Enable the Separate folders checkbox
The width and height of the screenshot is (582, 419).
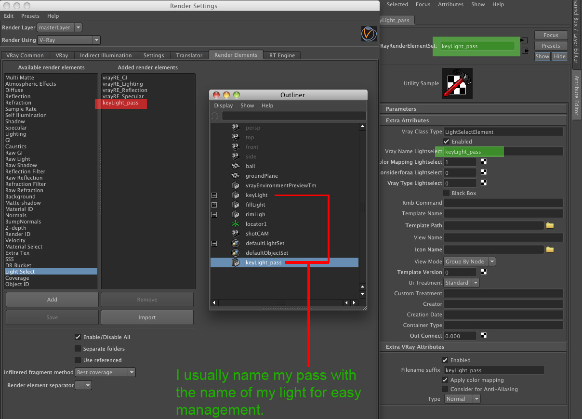pyautogui.click(x=78, y=349)
